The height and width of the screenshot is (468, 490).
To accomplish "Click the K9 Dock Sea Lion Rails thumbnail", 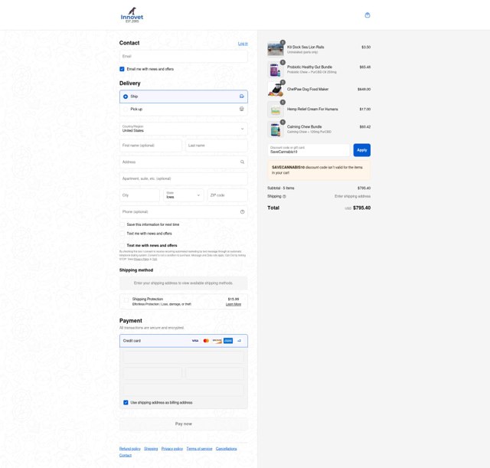I will tap(276, 49).
